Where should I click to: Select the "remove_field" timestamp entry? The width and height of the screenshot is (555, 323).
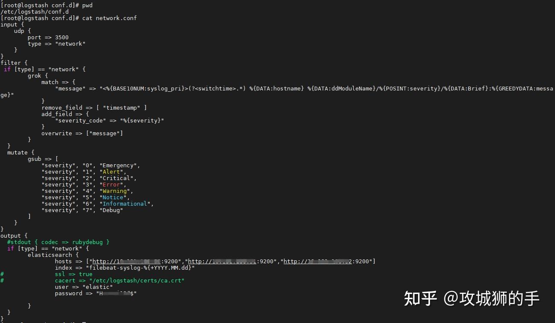click(94, 108)
